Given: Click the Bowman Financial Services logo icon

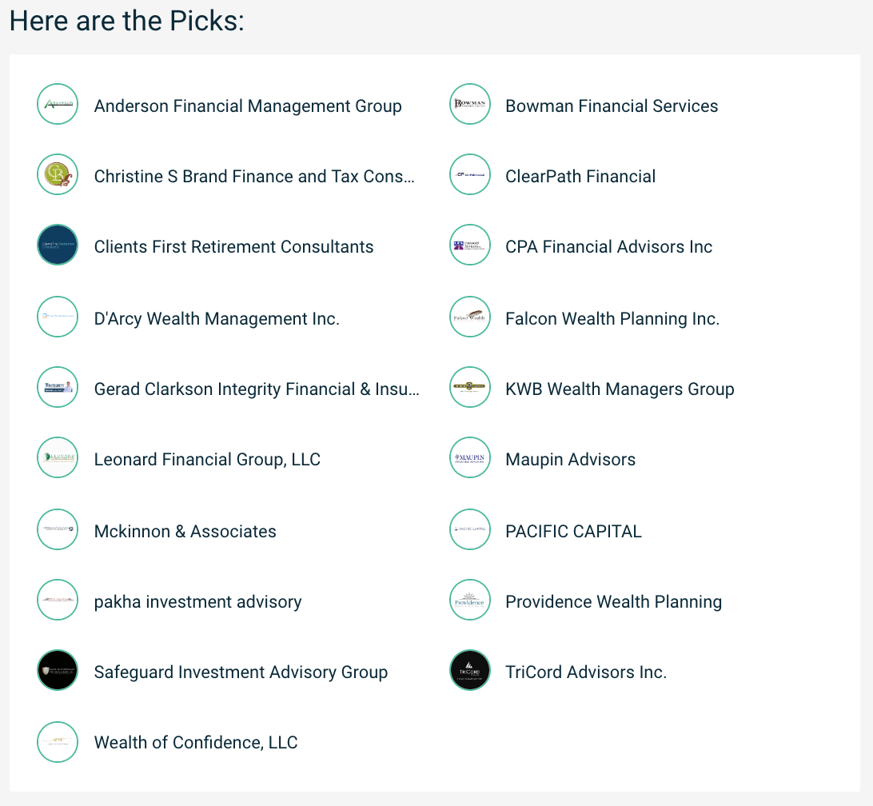Looking at the screenshot, I should [x=470, y=104].
